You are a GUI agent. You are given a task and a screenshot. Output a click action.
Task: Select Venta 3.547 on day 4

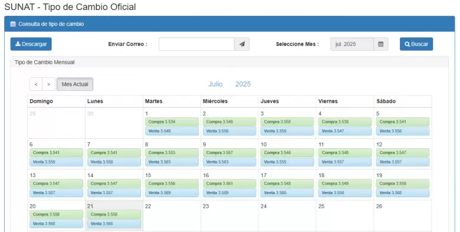(345, 131)
